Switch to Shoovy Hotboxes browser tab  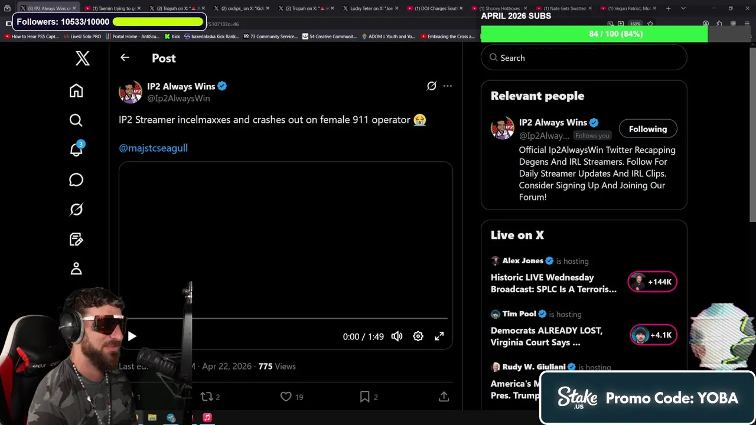(x=500, y=8)
